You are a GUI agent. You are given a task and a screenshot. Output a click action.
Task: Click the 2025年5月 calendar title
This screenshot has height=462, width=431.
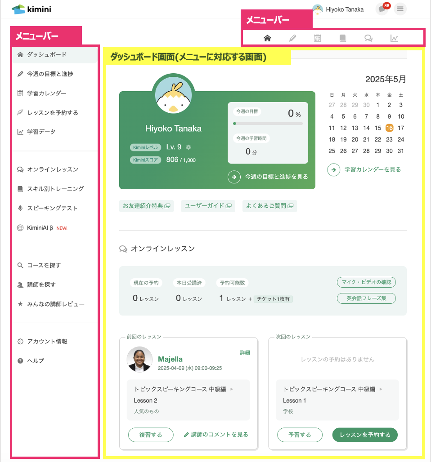coord(386,79)
